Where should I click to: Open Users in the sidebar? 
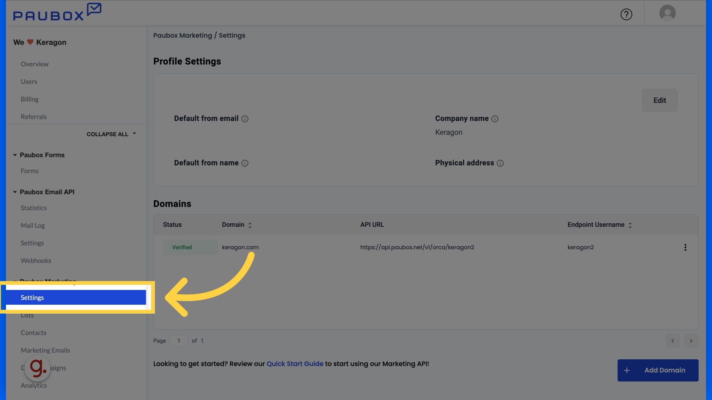click(x=29, y=82)
